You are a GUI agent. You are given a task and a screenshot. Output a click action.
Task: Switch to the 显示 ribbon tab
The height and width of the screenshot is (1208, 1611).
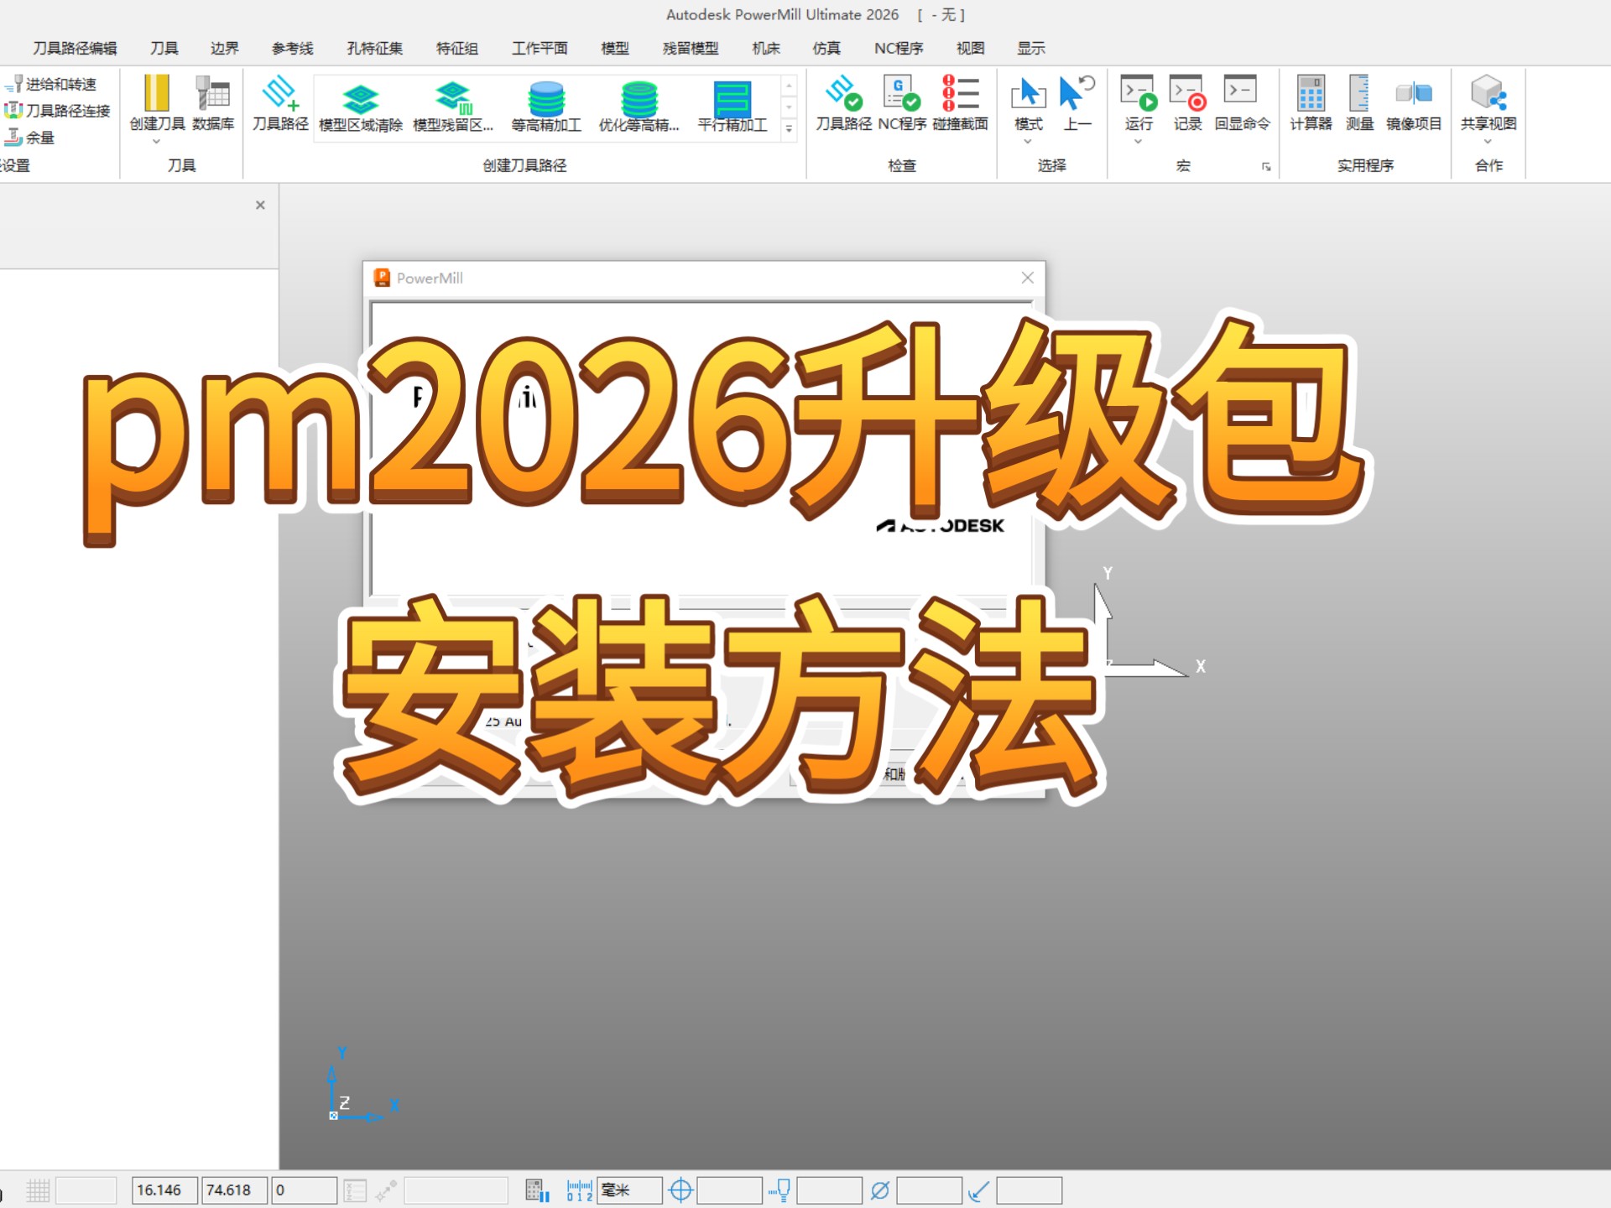1031,48
